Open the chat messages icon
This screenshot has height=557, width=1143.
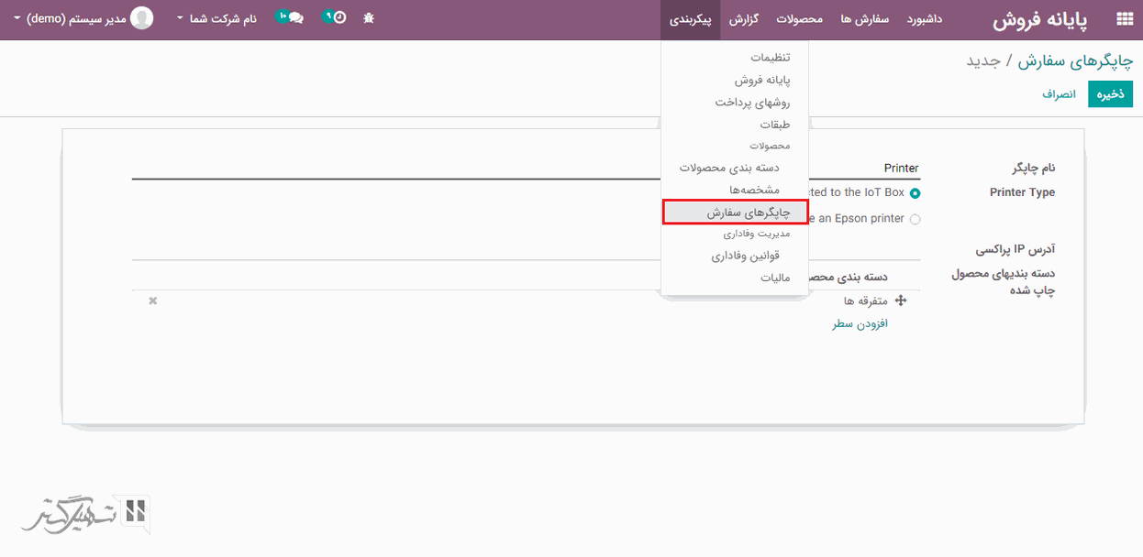coord(292,17)
